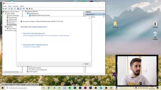Click the İptal button
This screenshot has width=161, height=90.
86,64
